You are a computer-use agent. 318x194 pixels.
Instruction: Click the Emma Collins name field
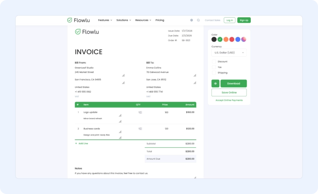[x=154, y=68]
